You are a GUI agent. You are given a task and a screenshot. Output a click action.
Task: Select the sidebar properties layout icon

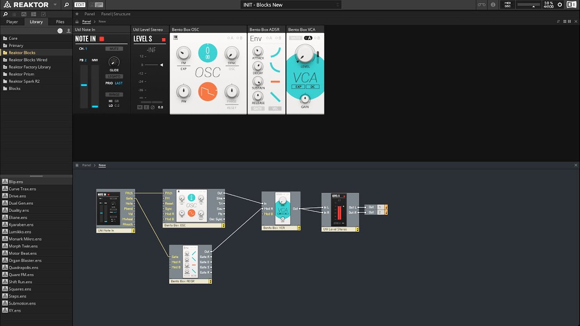pyautogui.click(x=34, y=14)
